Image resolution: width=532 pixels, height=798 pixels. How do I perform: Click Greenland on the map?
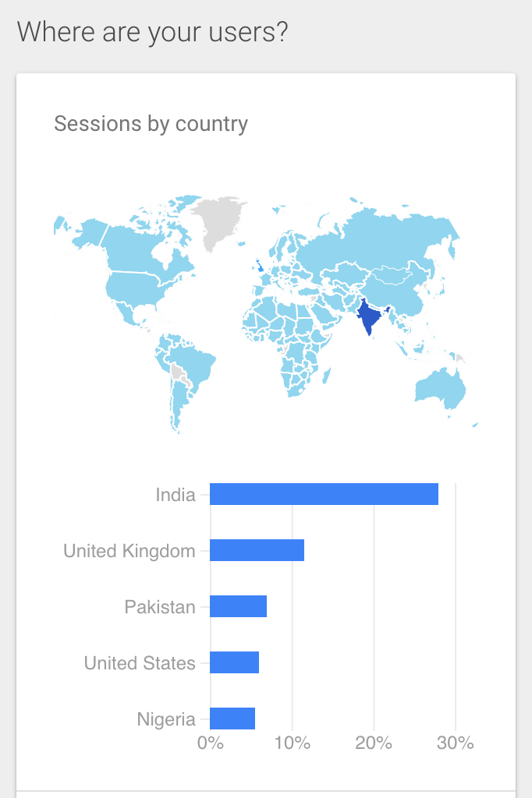pyautogui.click(x=217, y=220)
